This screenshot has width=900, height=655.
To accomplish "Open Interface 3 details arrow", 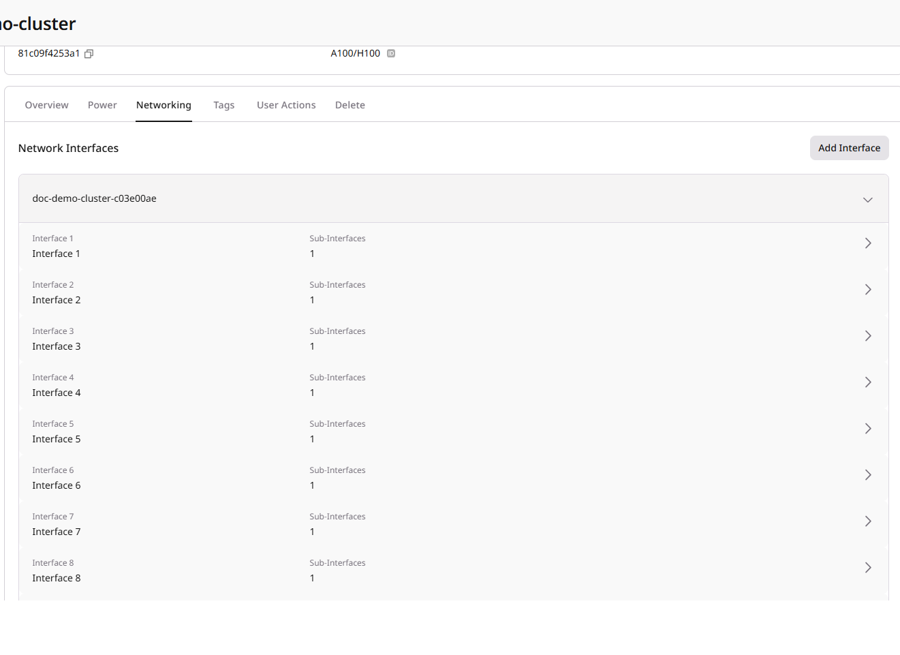I will 868,335.
